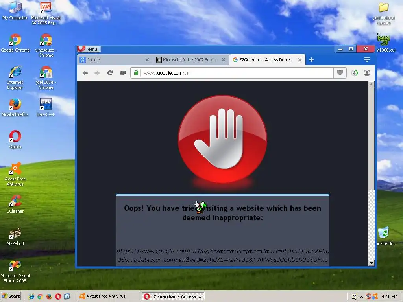Viewport: 403px width, 302px height.
Task: Click the page scrollbar up arrow
Action: 371,84
